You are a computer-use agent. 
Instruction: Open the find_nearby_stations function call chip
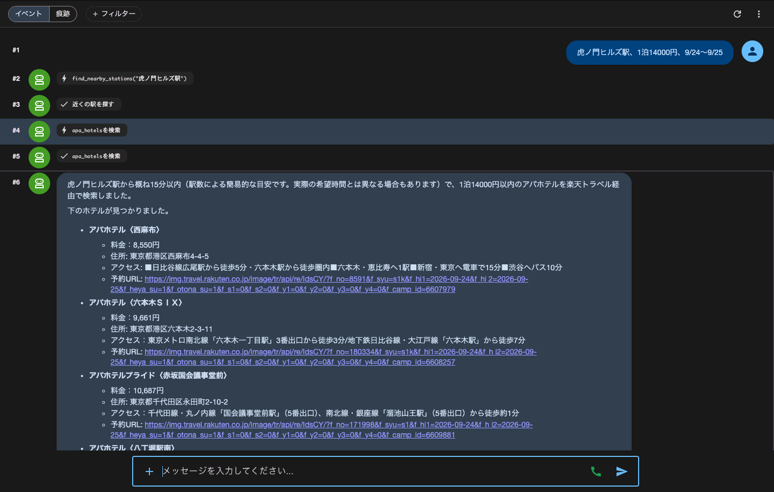(x=125, y=78)
